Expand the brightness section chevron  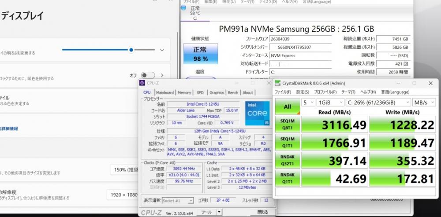click(162, 50)
